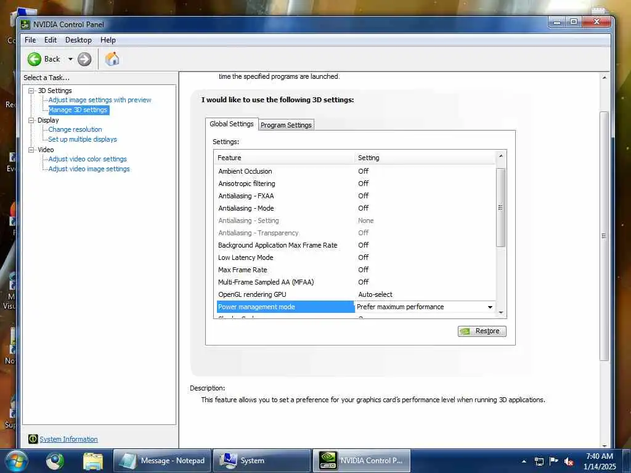Click the Setting column header

[425, 158]
